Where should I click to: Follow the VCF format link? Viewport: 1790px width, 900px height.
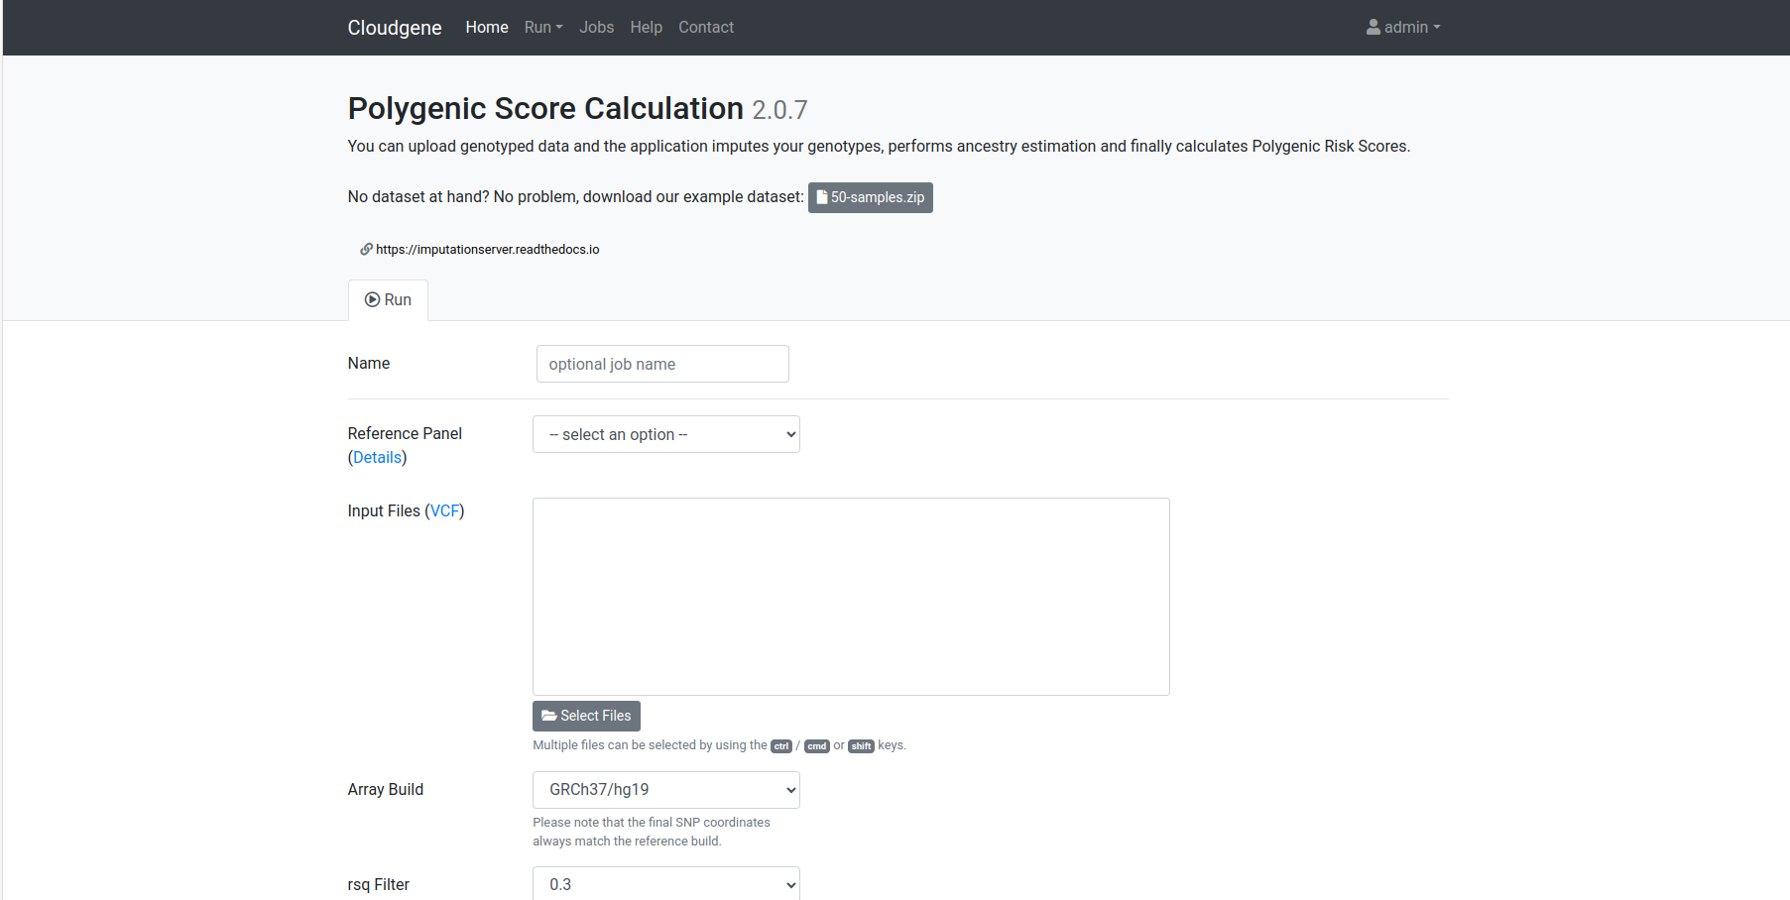[x=445, y=510]
